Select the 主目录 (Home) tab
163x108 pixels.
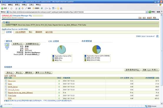tap(9, 32)
